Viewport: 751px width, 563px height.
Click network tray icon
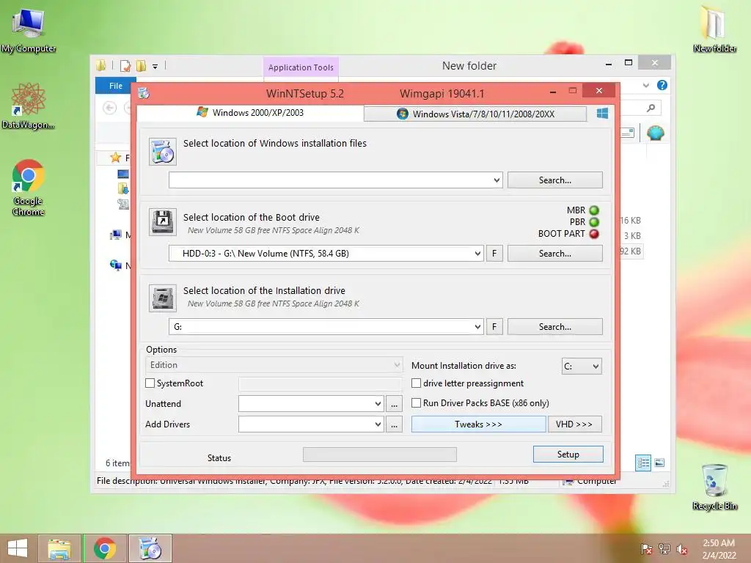pos(664,549)
